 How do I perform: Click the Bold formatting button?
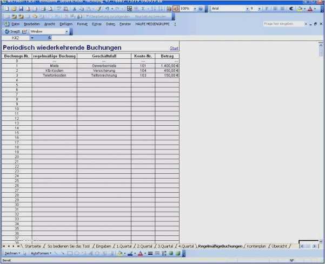(x=267, y=9)
